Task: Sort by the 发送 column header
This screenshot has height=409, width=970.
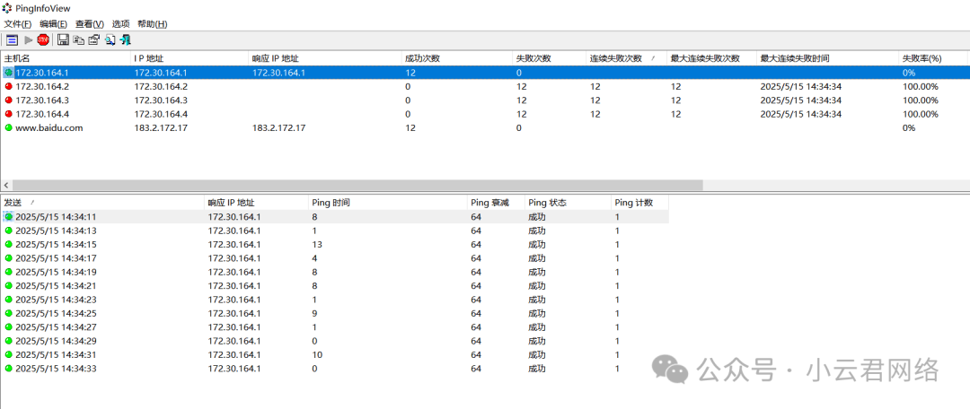Action: [x=102, y=203]
